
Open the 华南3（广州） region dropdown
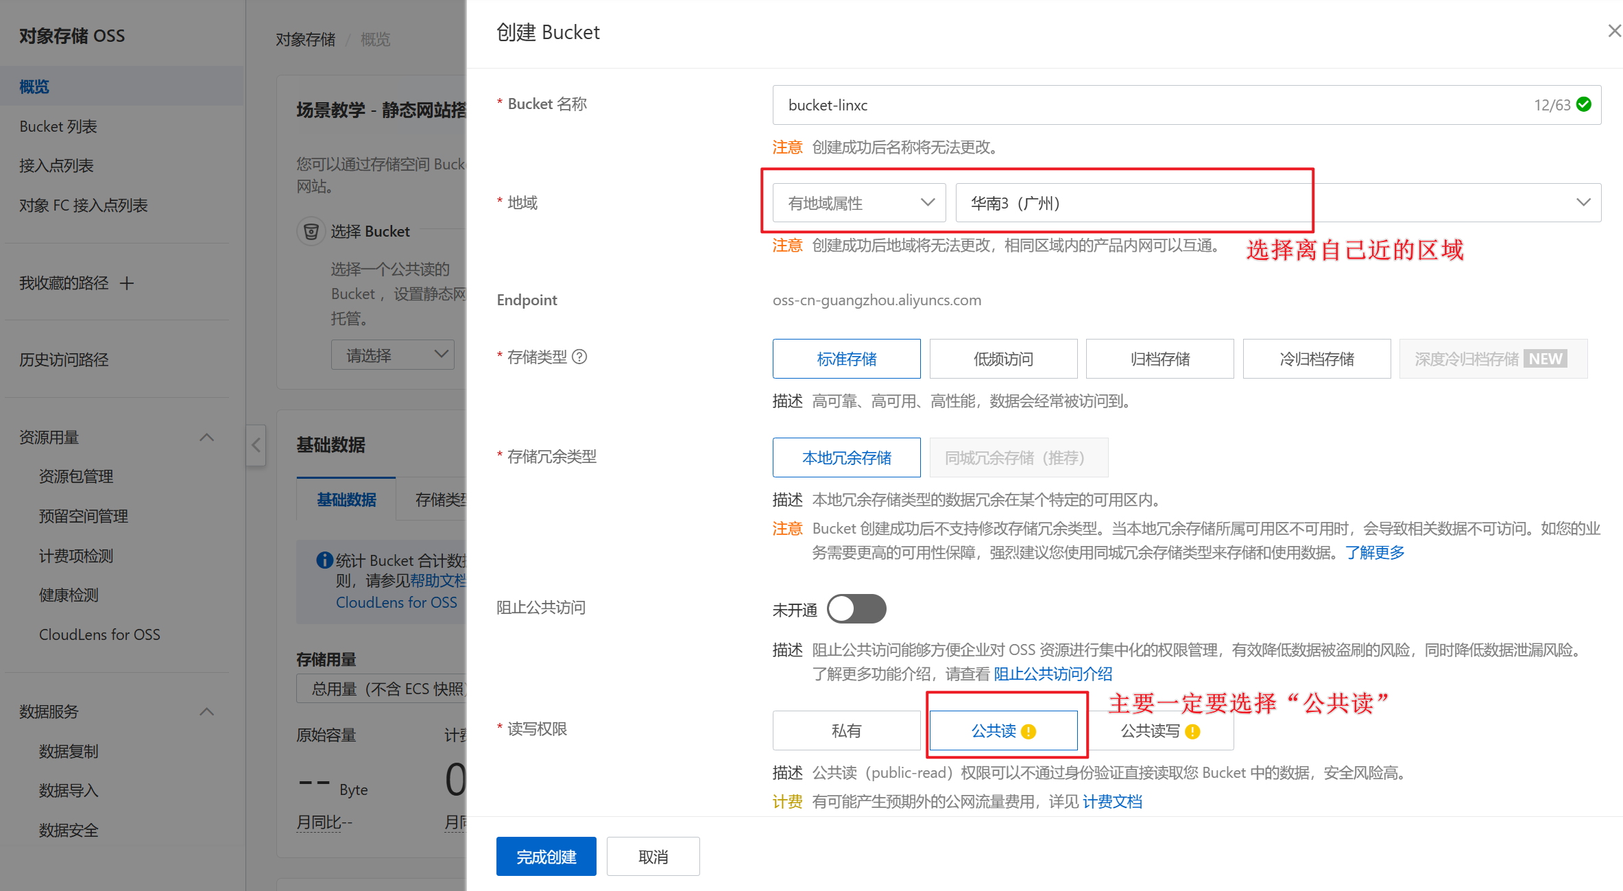tap(1278, 203)
